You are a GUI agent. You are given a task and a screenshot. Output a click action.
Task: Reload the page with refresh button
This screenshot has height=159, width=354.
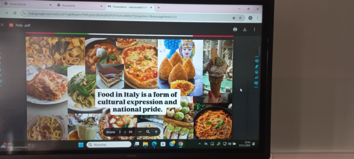[x=15, y=13]
